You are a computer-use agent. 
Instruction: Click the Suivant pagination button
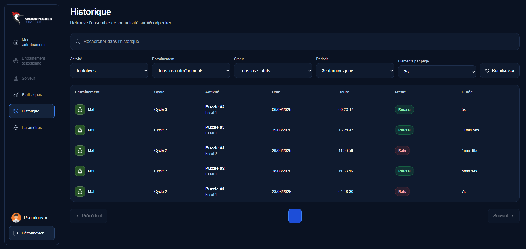pos(504,216)
